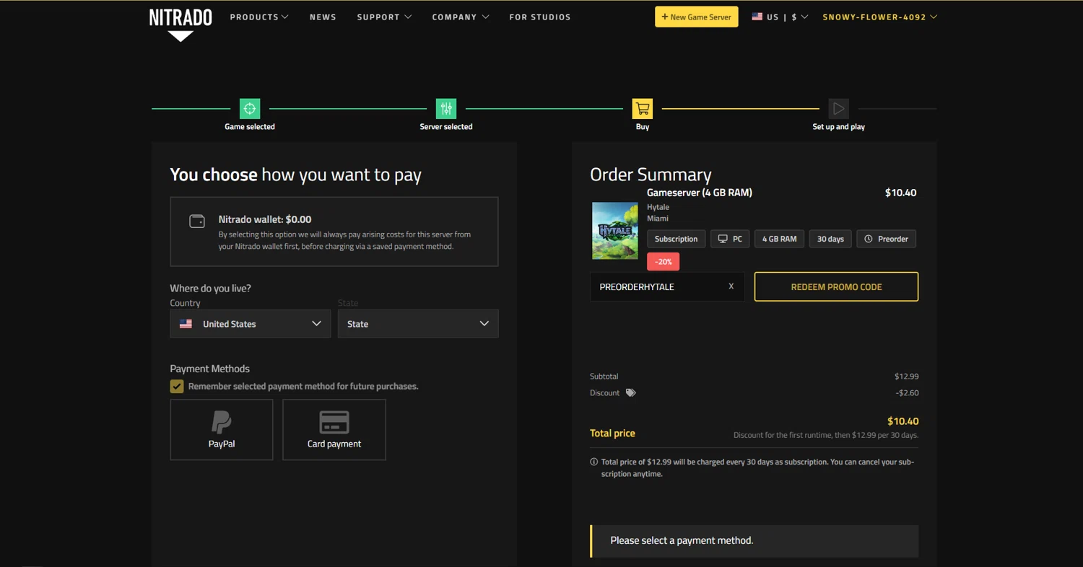Image resolution: width=1083 pixels, height=567 pixels.
Task: Open the Support menu
Action: click(x=384, y=17)
